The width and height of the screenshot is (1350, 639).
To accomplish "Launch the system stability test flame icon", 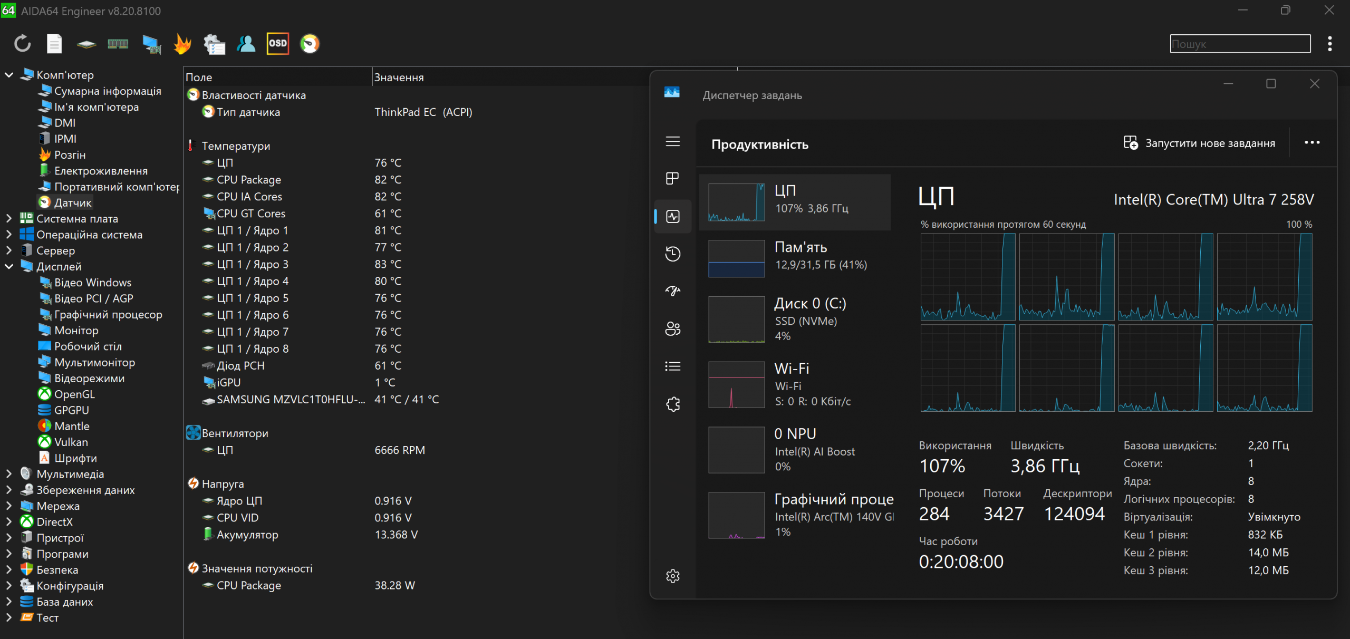I will point(182,43).
